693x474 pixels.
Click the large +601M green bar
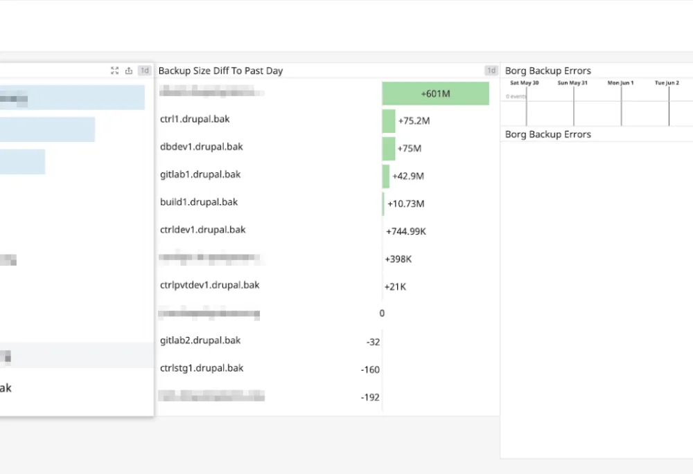click(435, 92)
